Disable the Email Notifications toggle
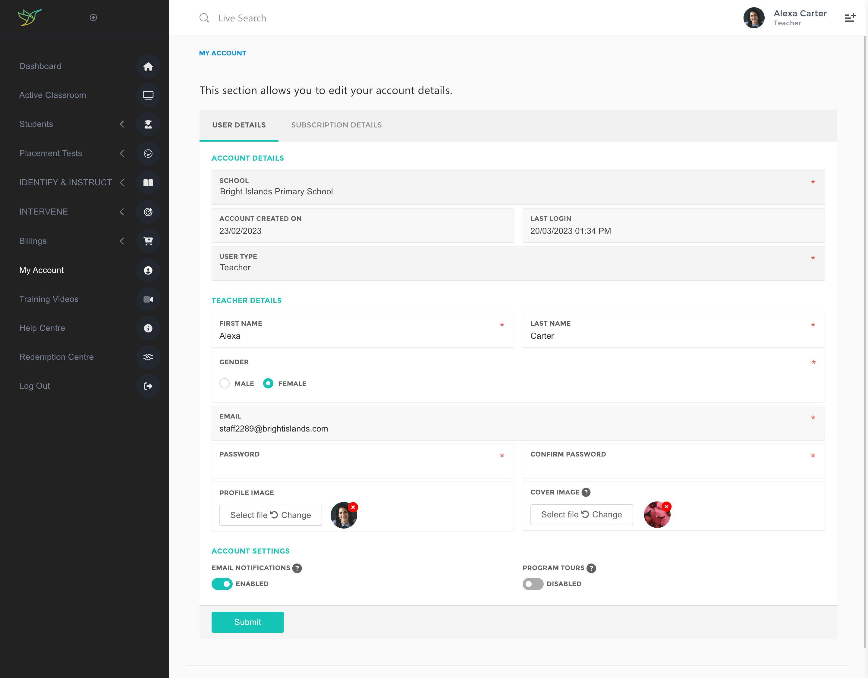868x678 pixels. [222, 584]
